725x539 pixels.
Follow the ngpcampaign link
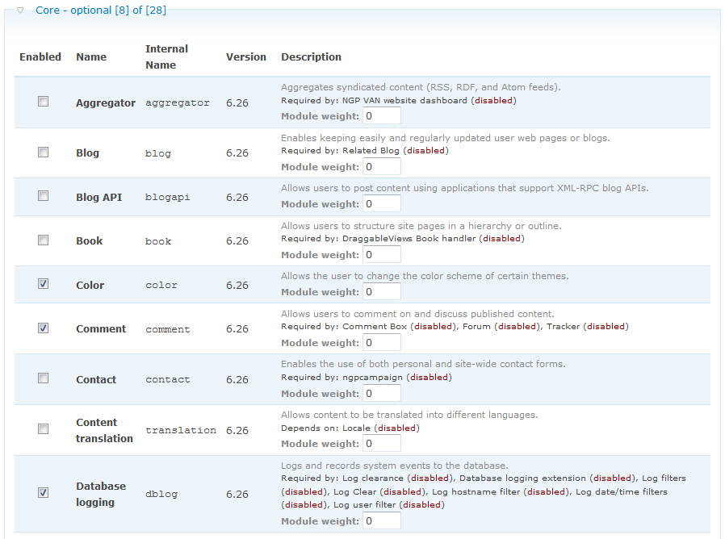(x=371, y=377)
